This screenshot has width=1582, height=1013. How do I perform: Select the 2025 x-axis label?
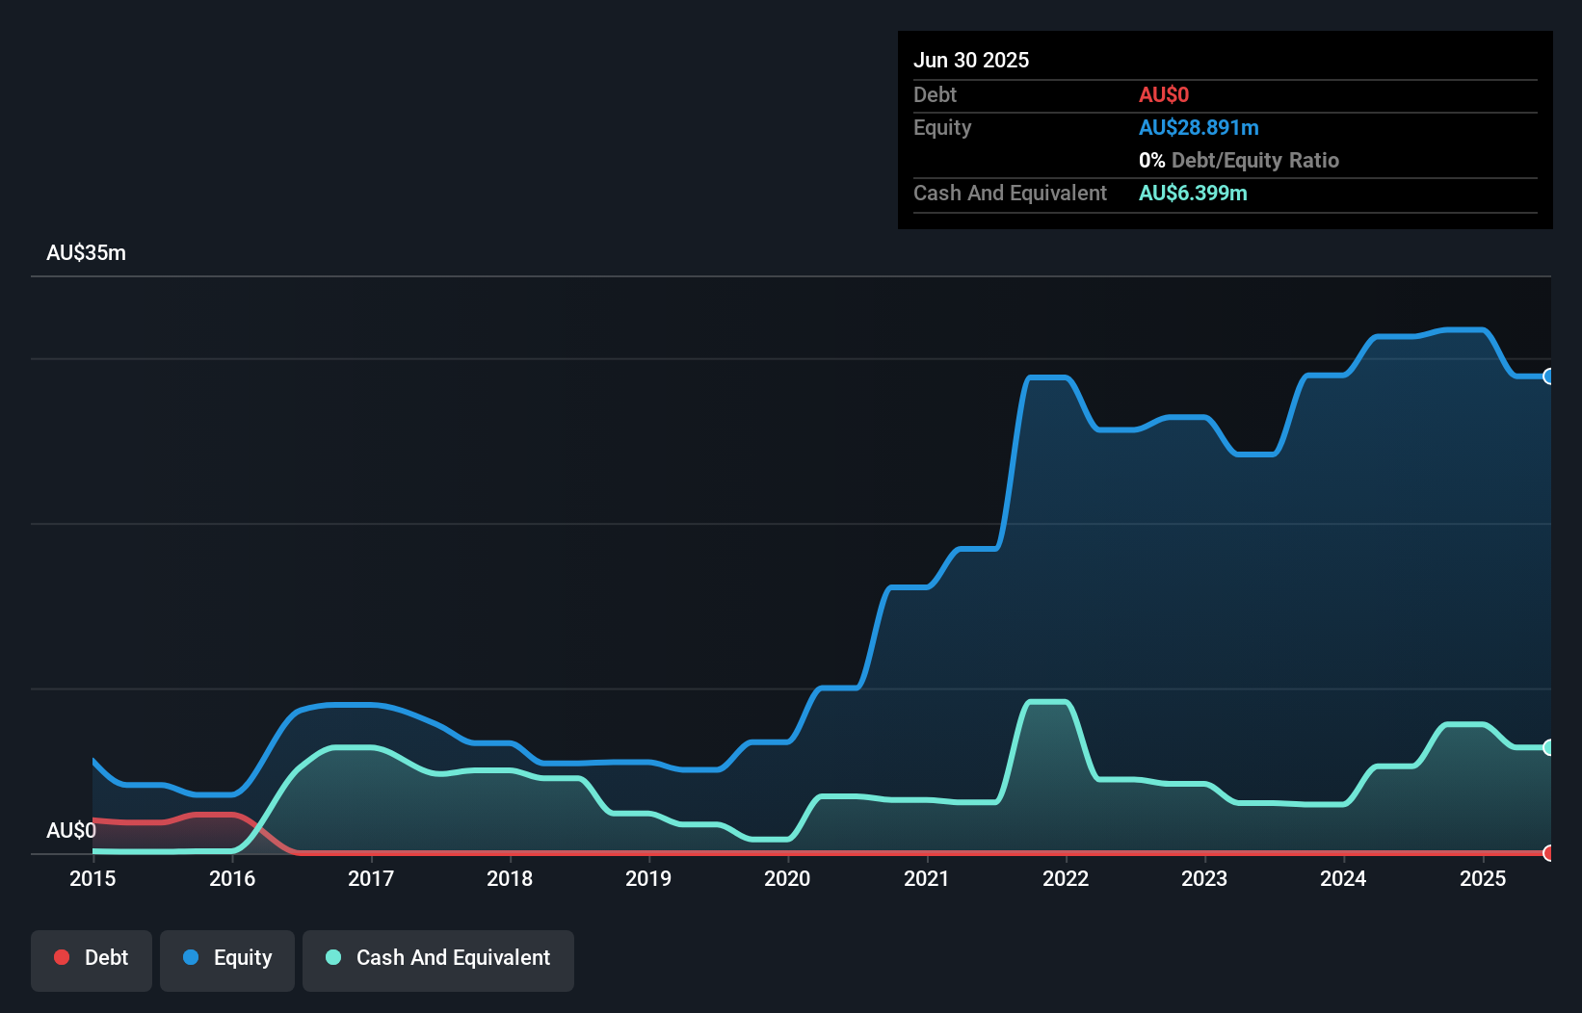[1483, 878]
